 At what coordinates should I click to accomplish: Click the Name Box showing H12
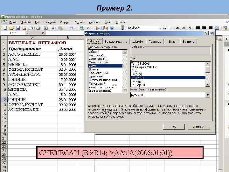coord(13,33)
